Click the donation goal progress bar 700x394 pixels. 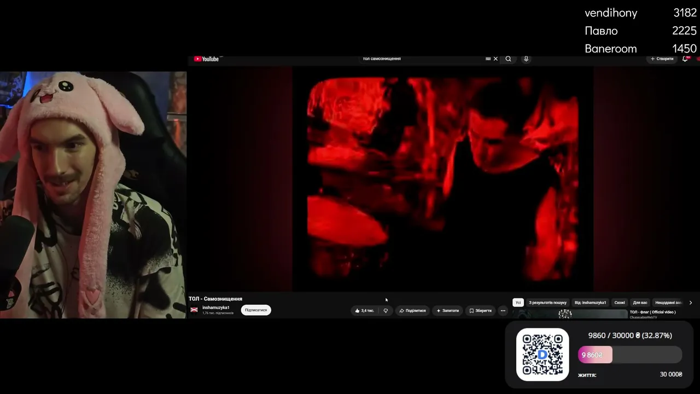(x=630, y=355)
